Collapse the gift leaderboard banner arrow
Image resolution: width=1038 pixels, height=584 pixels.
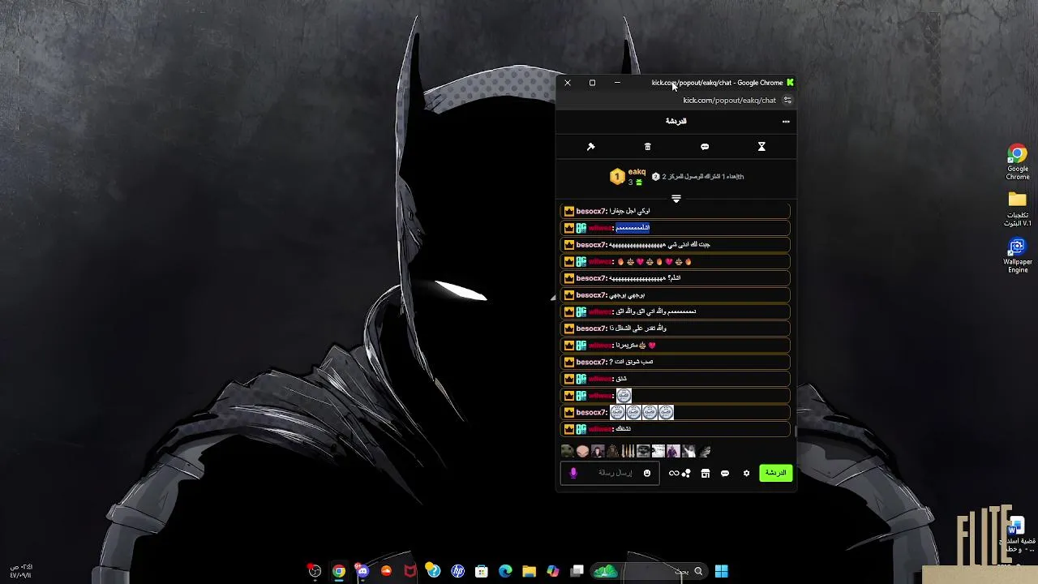tap(676, 199)
